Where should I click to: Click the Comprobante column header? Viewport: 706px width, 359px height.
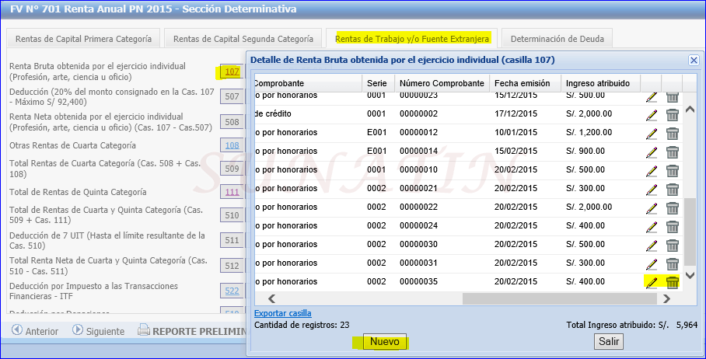[309, 83]
